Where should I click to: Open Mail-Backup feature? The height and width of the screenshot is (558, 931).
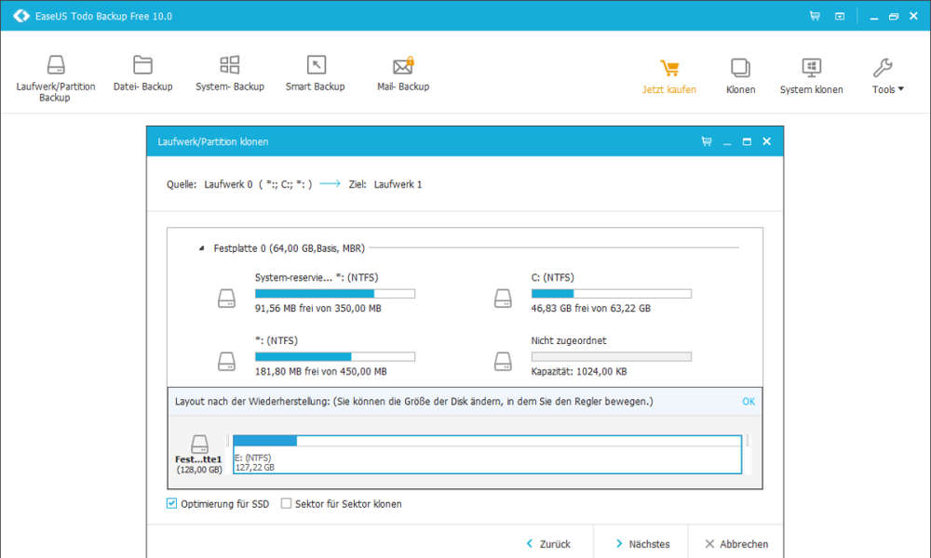click(x=403, y=73)
